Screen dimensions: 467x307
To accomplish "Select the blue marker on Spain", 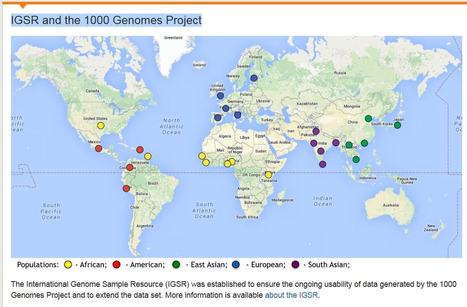I will (x=218, y=118).
